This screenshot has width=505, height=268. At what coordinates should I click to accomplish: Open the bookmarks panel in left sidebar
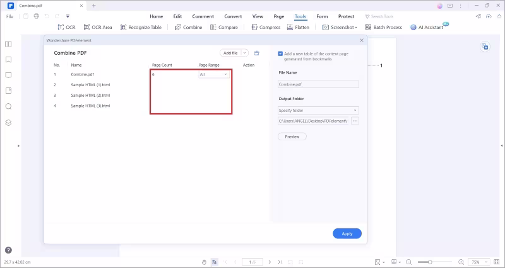8,60
